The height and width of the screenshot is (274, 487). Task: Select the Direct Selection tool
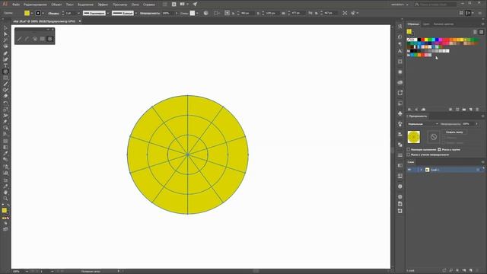[x=5, y=33]
